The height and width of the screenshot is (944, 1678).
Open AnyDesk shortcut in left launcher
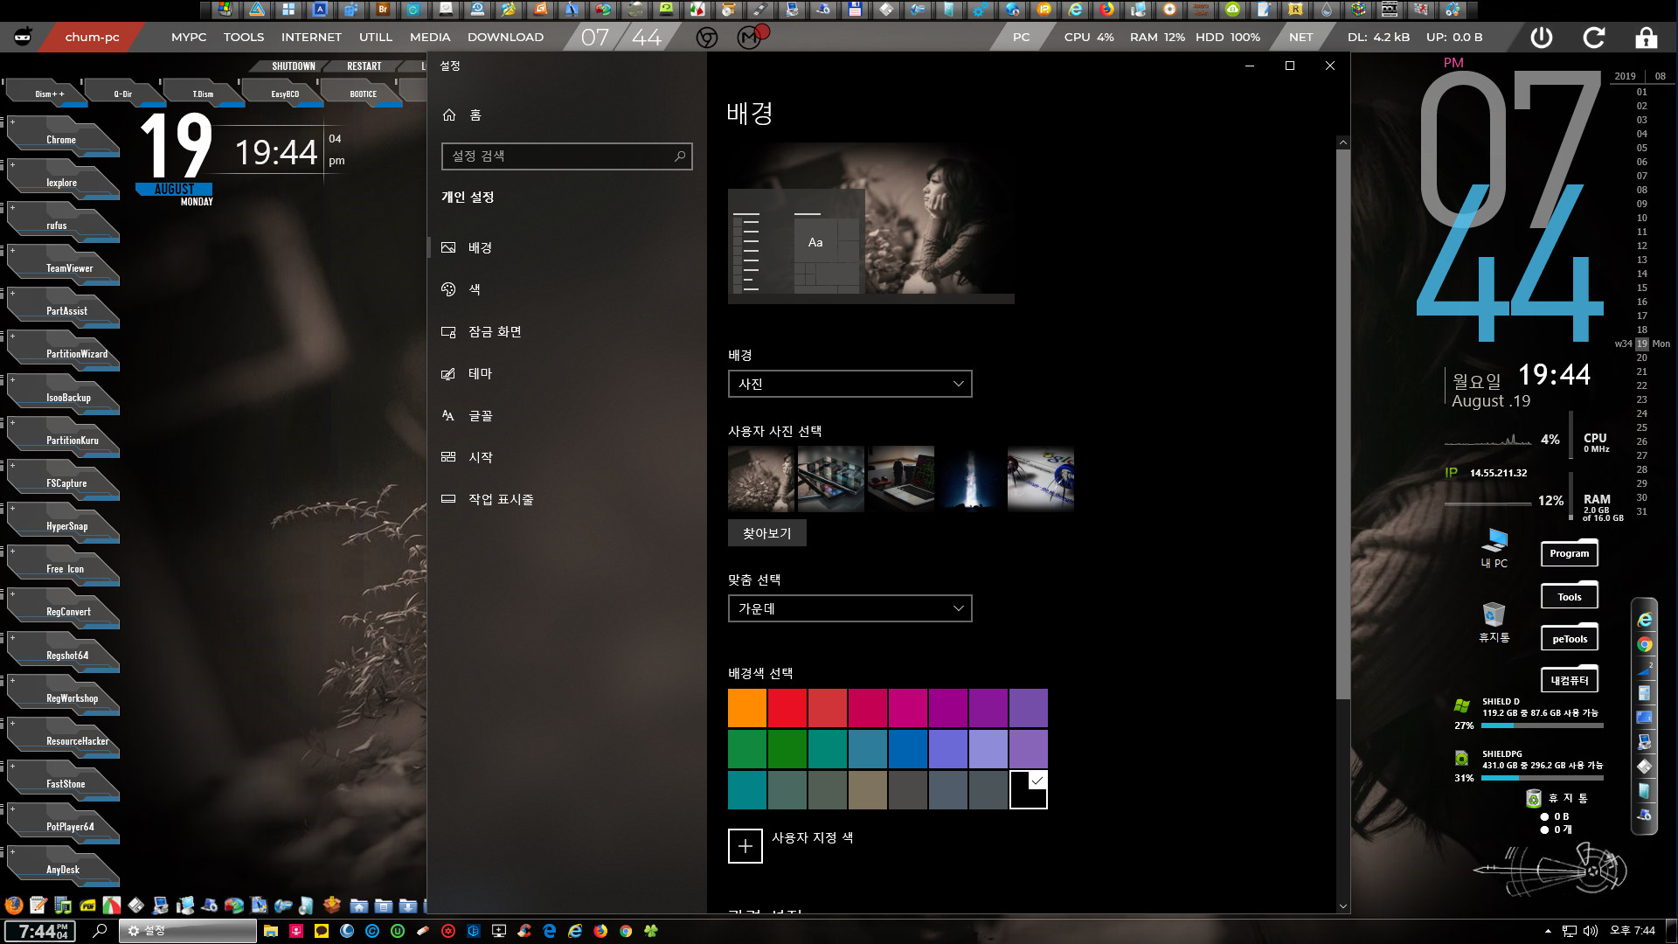(x=63, y=870)
